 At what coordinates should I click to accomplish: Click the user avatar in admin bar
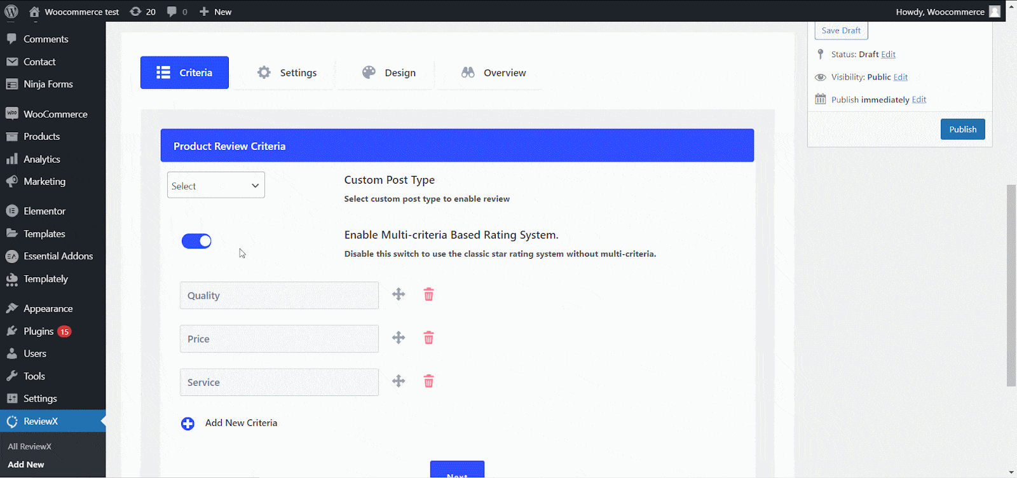995,11
